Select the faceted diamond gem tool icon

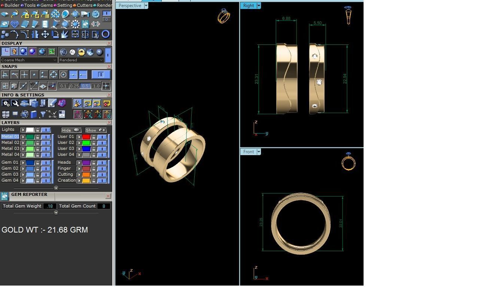tap(15, 24)
